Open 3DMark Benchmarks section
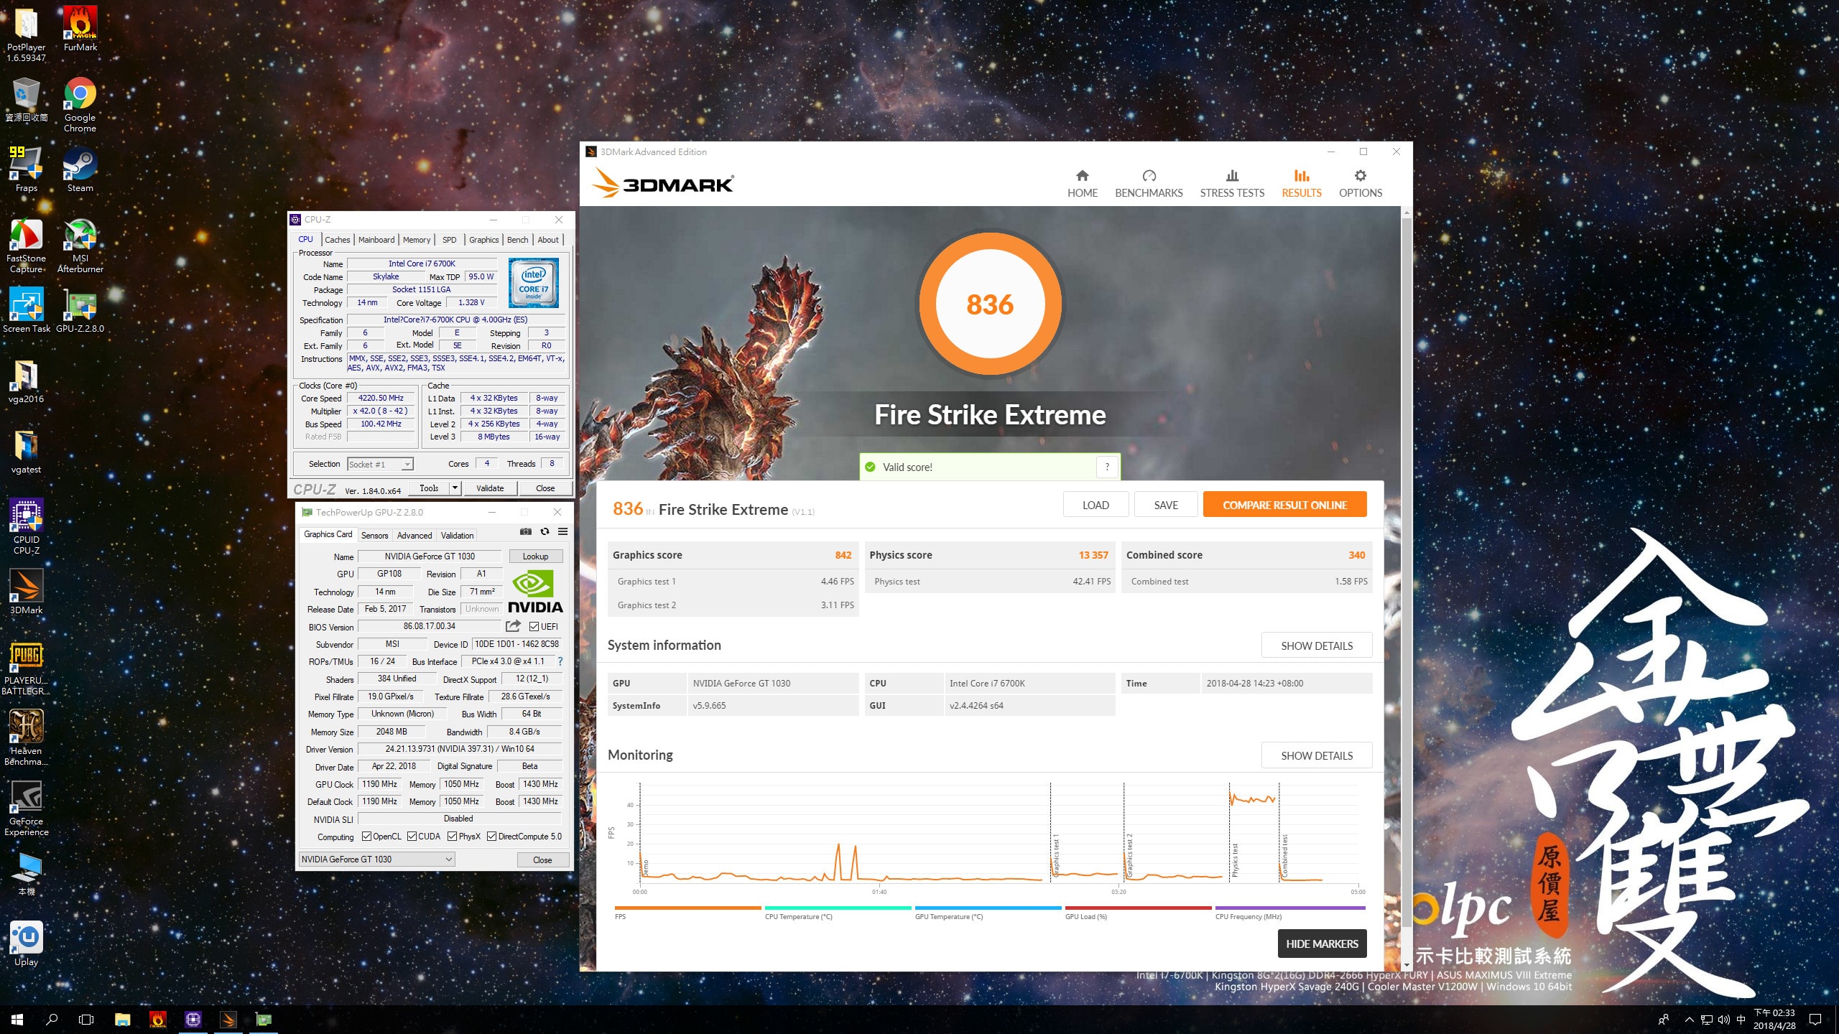The height and width of the screenshot is (1034, 1839). pyautogui.click(x=1149, y=184)
